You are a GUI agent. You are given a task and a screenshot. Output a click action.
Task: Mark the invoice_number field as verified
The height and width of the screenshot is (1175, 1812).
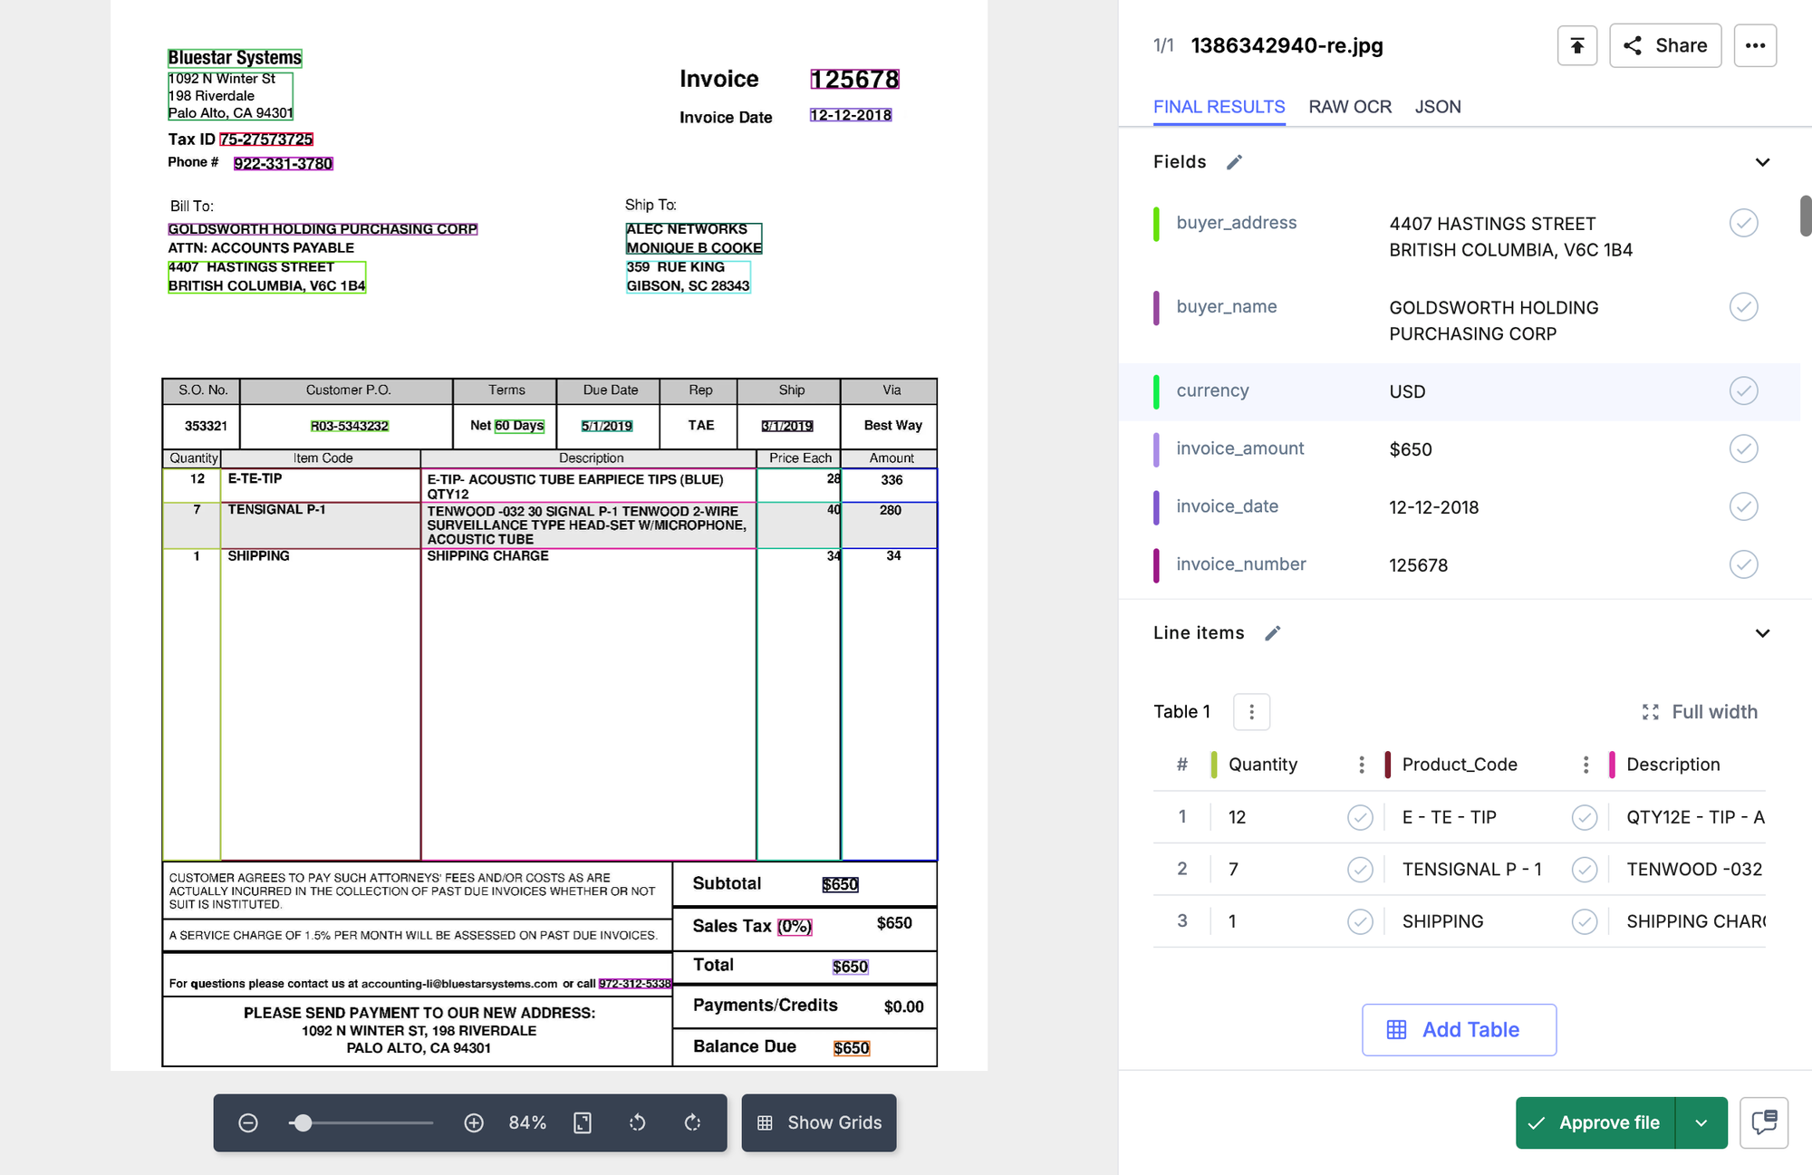point(1743,564)
